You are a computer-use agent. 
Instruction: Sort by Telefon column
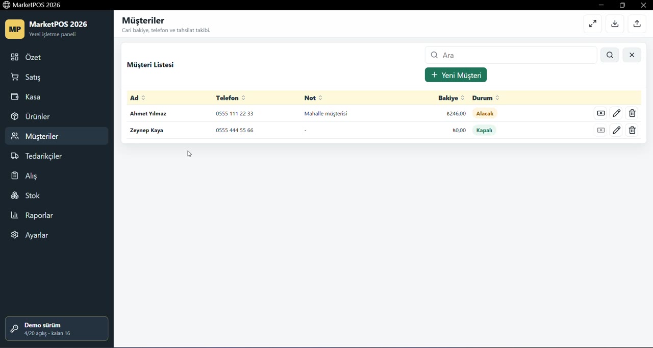(x=231, y=98)
